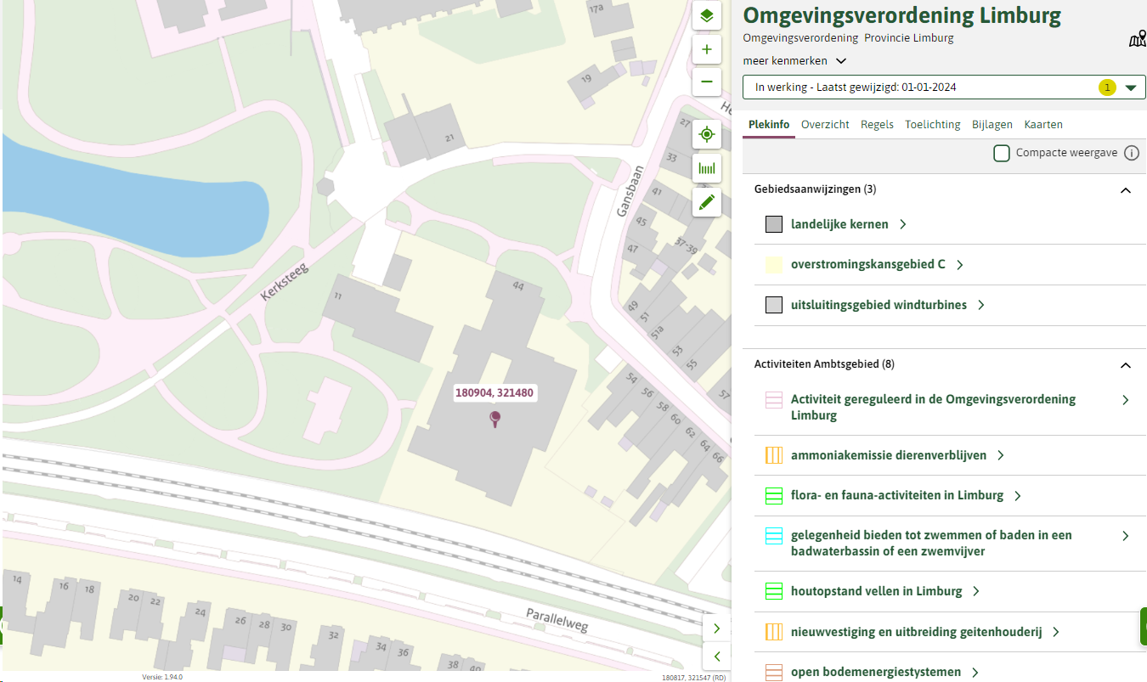Zoom out of the map

[x=706, y=82]
